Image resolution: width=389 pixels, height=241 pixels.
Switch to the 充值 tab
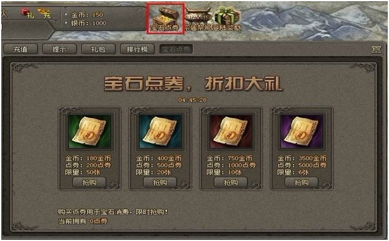(20, 49)
